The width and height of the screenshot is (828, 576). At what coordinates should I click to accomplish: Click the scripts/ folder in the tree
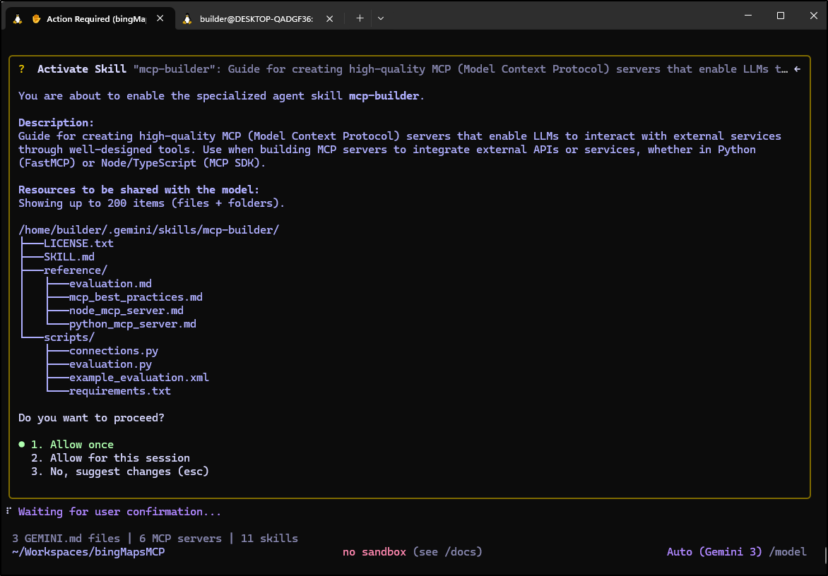pos(69,337)
